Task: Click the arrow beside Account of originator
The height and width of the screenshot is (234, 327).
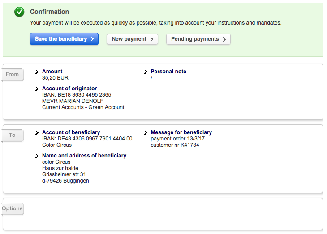Action: (37, 89)
